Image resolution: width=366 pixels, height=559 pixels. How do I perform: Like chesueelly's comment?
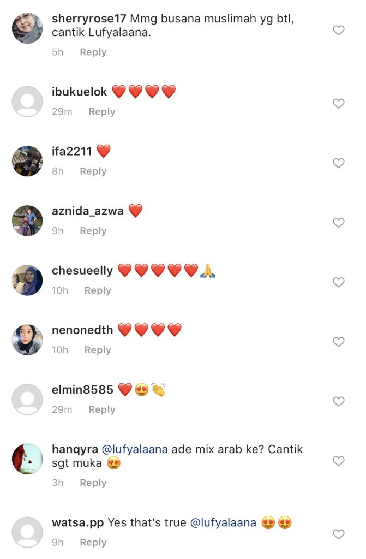338,282
